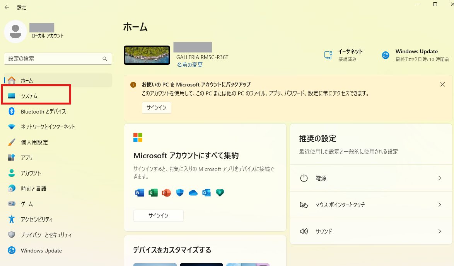Dismiss the backup banner with X

tap(442, 85)
